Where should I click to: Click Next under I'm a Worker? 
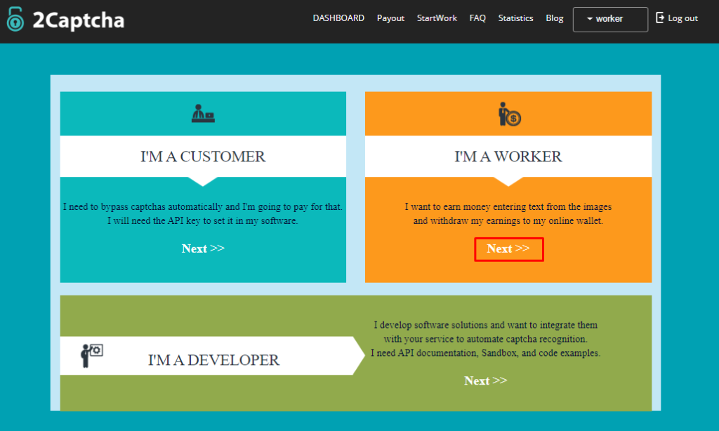pos(508,248)
